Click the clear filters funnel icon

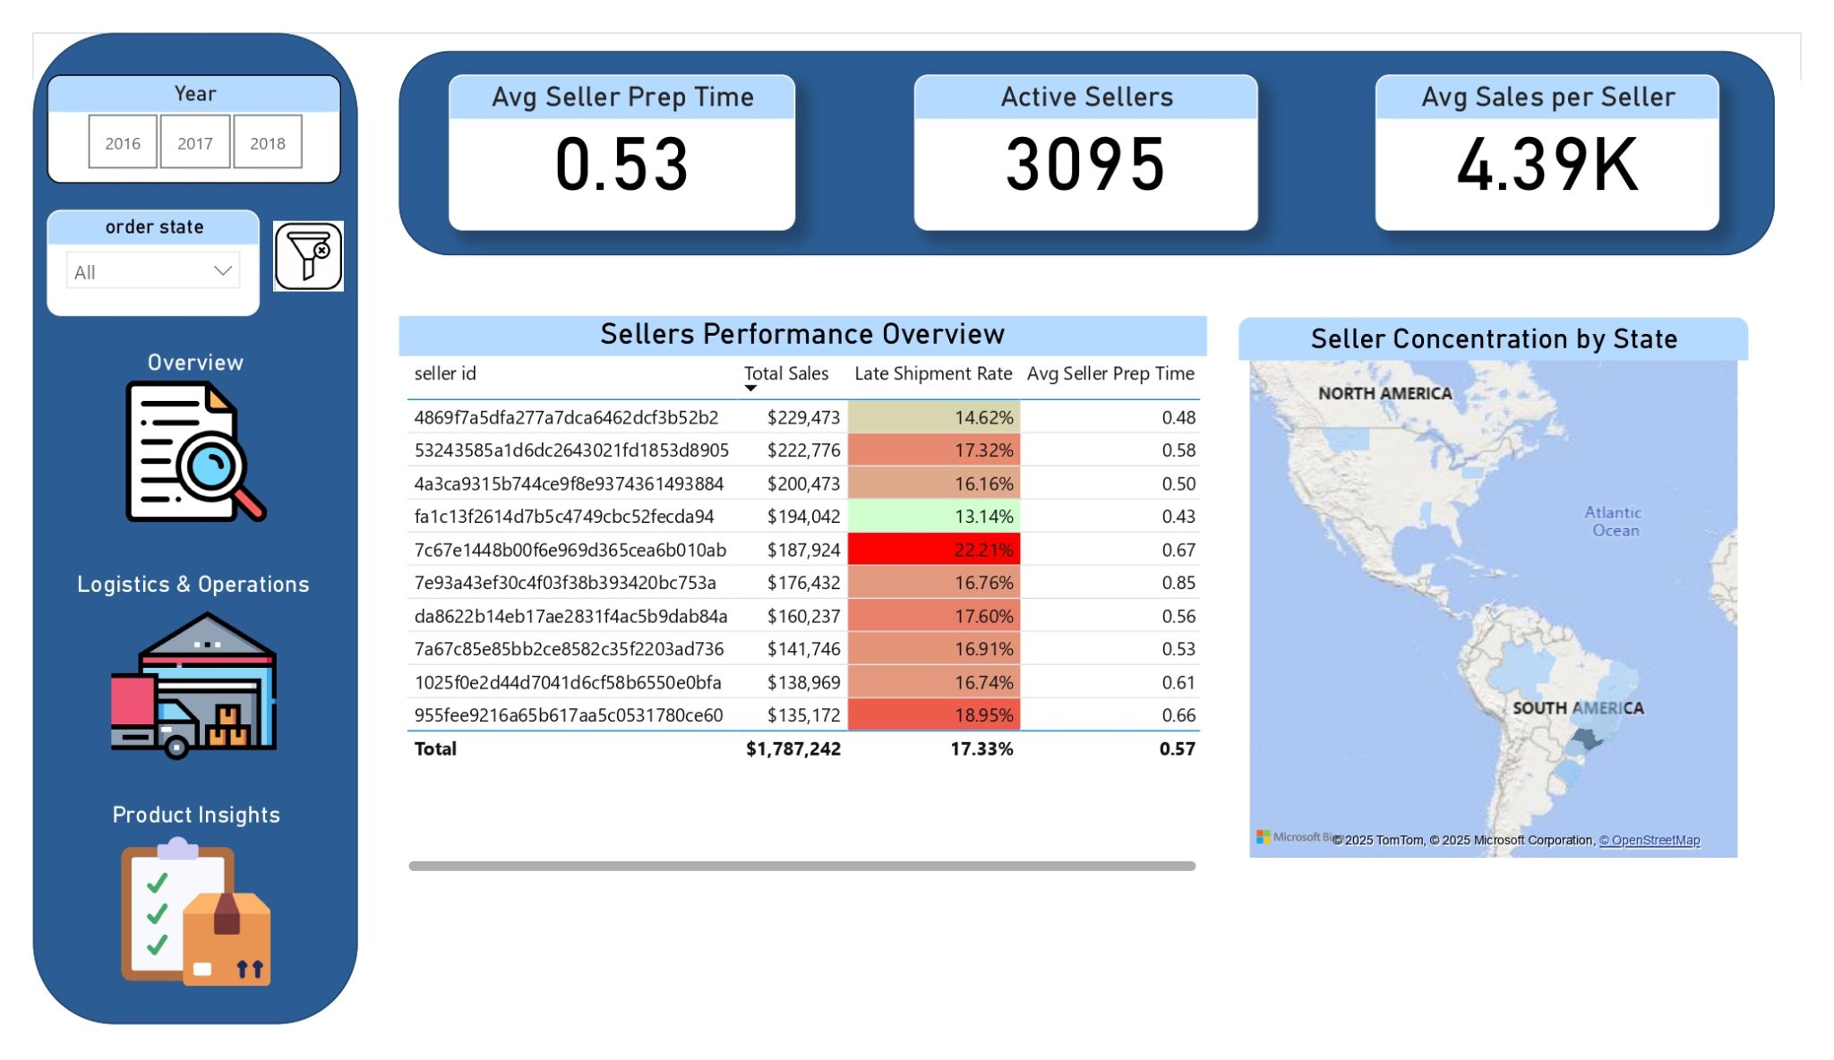[x=308, y=256]
